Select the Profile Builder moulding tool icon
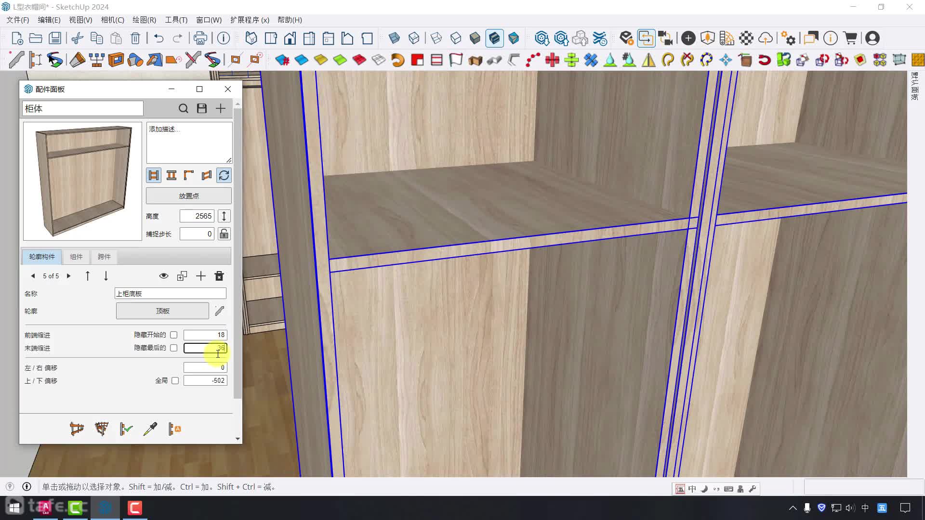 click(16, 60)
